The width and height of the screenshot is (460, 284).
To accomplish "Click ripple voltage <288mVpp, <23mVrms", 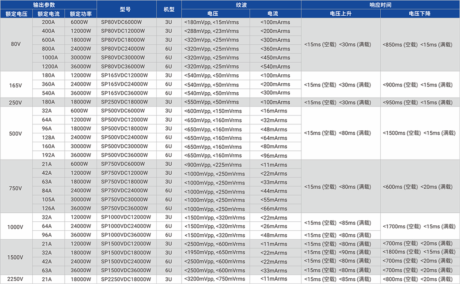I will (x=211, y=31).
